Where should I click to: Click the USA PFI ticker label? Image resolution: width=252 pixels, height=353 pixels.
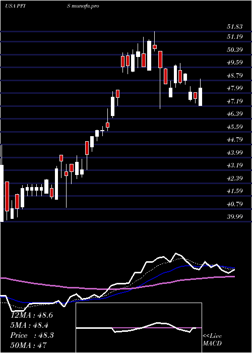pos(15,6)
